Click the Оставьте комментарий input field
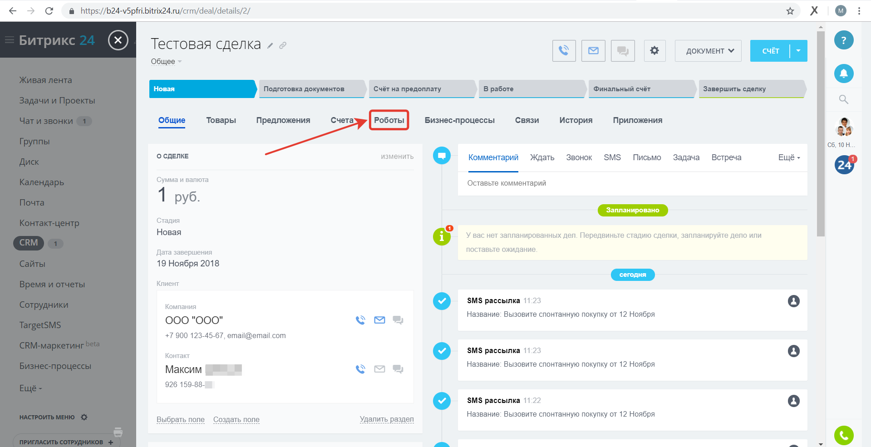Viewport: 871px width, 447px height. (633, 183)
